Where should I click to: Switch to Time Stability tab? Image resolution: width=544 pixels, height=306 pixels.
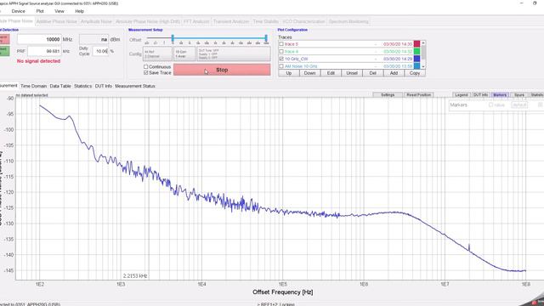click(x=265, y=21)
